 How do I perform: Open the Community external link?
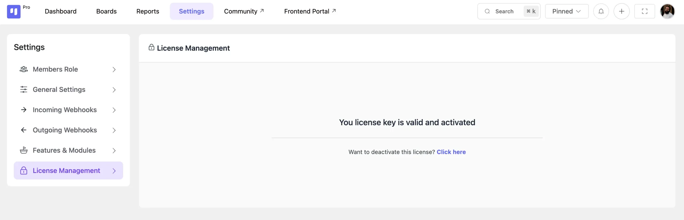[x=244, y=11]
